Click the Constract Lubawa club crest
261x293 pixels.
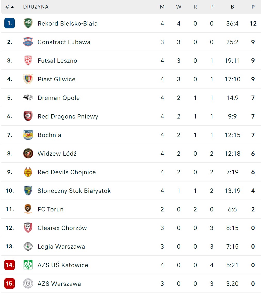(x=28, y=42)
